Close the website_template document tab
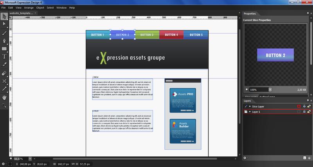Viewport: 313px width, 167px height. pos(35,13)
